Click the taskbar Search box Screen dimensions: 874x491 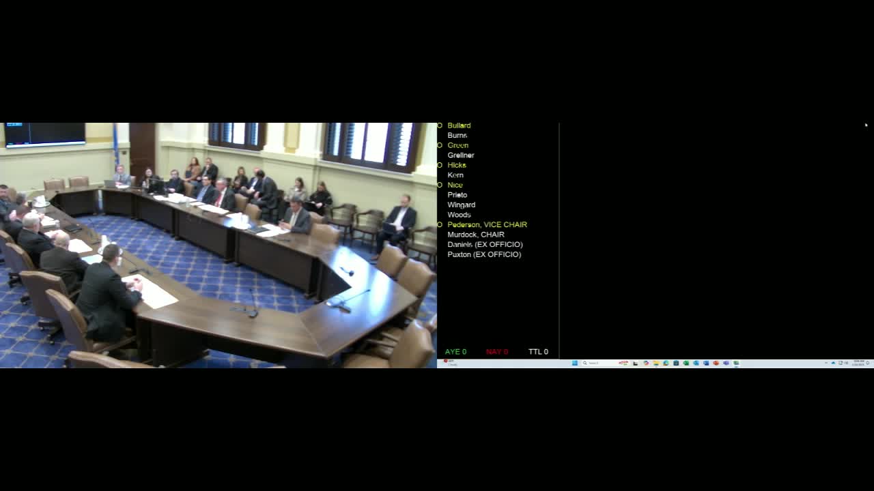point(605,363)
